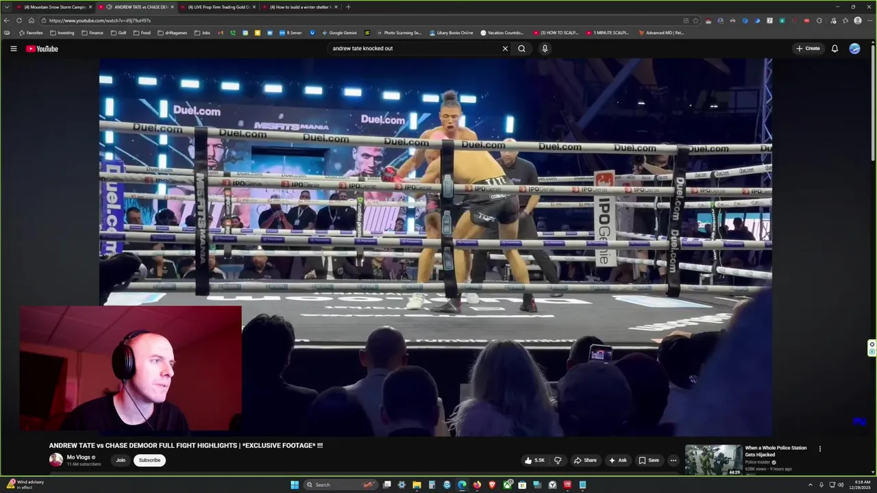Open Calculator from the taskbar
This screenshot has width=877, height=493.
[432, 485]
